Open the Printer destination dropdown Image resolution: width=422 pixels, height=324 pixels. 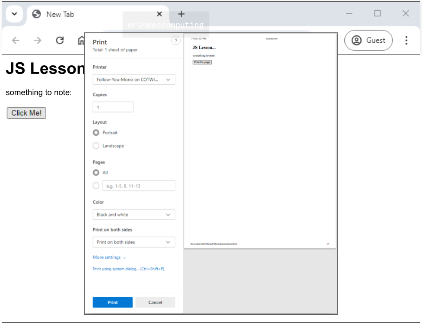tap(134, 79)
